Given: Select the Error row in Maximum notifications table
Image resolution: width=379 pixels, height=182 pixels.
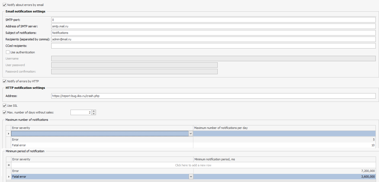Looking at the screenshot, I should tap(102, 139).
